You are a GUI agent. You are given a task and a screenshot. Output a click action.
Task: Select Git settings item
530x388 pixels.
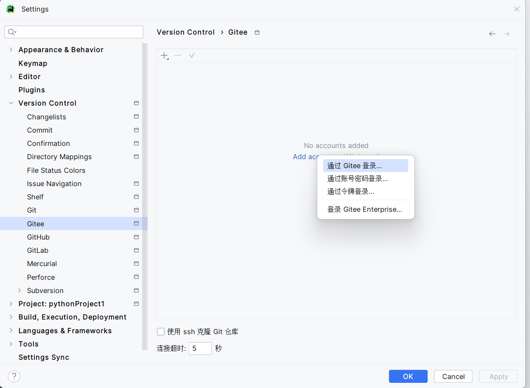click(x=32, y=210)
